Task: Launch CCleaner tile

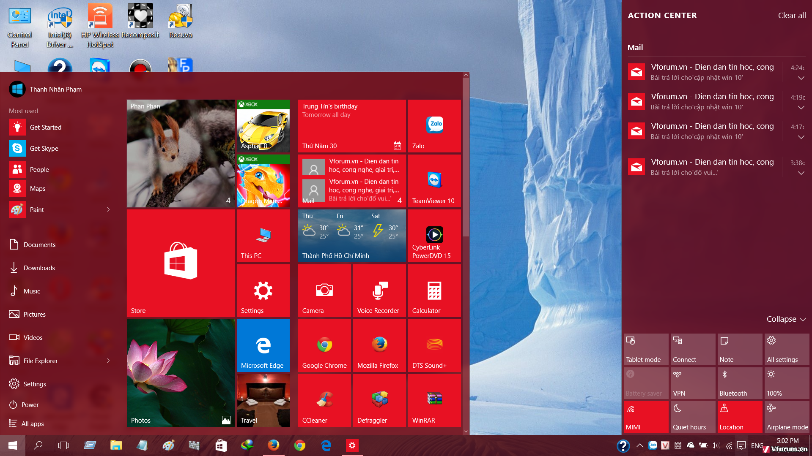Action: pyautogui.click(x=324, y=400)
